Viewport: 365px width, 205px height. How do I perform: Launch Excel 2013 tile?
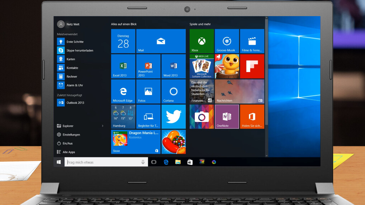pos(123,66)
